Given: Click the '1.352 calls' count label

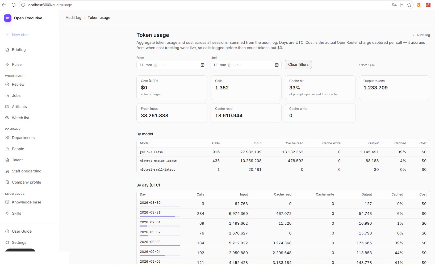Looking at the screenshot, I should pyautogui.click(x=367, y=65).
